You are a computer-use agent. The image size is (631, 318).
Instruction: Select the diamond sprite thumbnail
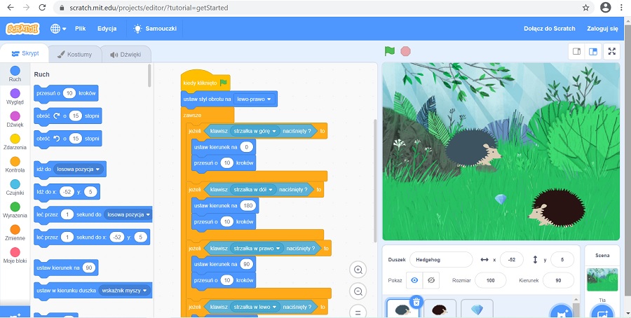coord(477,309)
